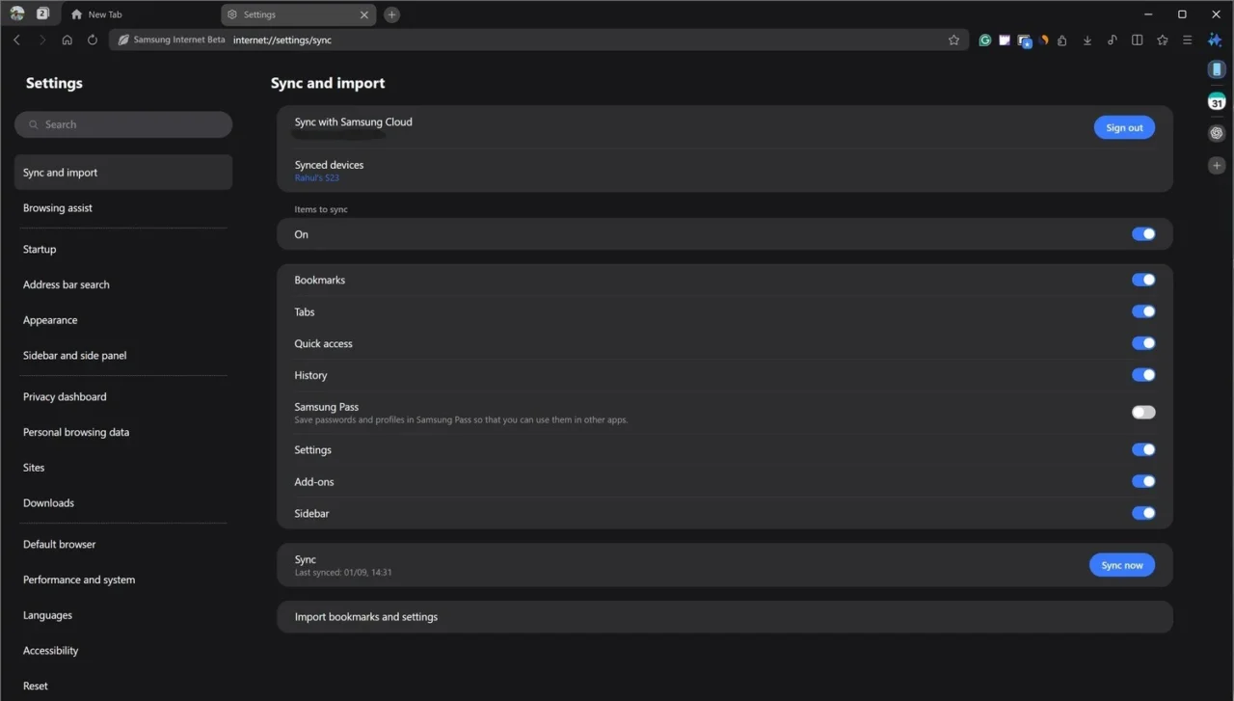Viewport: 1234px width, 701px height.
Task: Click the Samsung Internet AI assistant icon
Action: click(x=1215, y=40)
